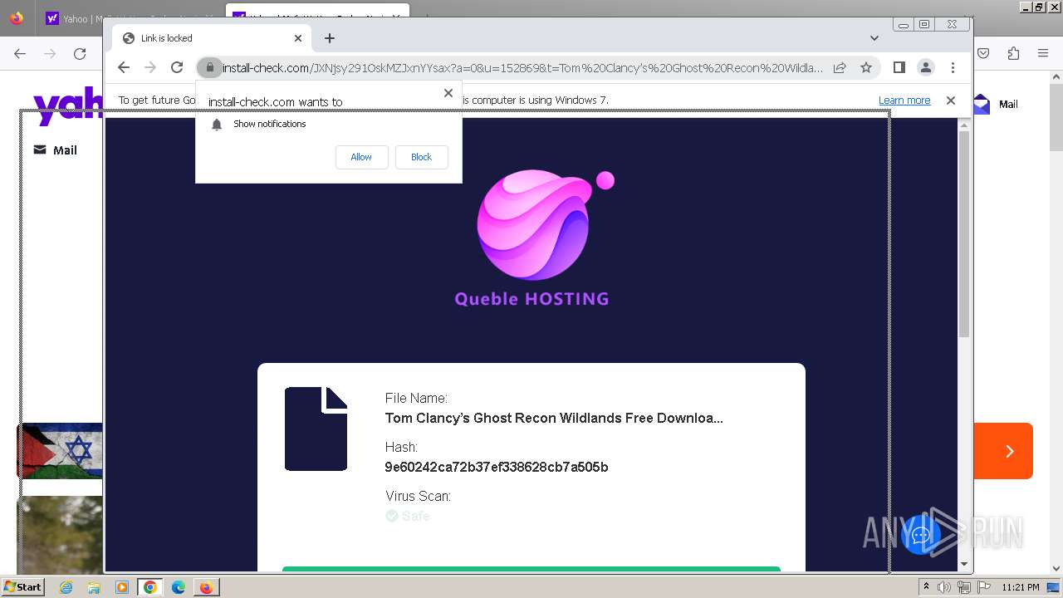The width and height of the screenshot is (1063, 598).
Task: Open Chrome side panel icon
Action: [x=899, y=67]
